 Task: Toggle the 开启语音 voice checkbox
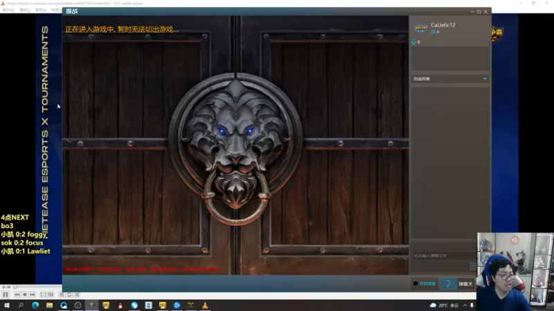415,283
